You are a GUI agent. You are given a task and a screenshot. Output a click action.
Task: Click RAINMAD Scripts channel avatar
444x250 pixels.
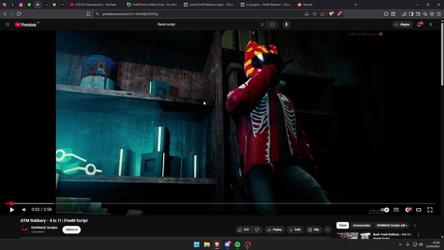25,230
